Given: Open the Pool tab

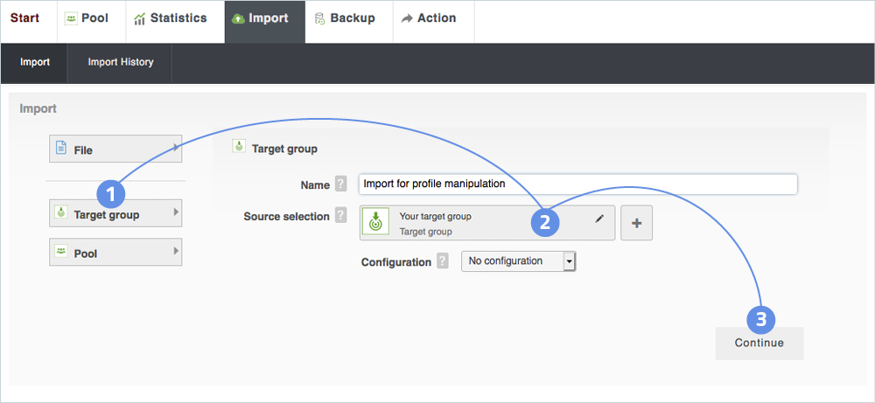Looking at the screenshot, I should 86,18.
